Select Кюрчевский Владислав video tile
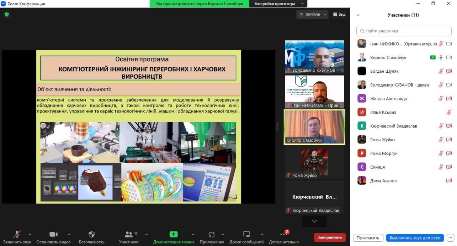The image size is (457, 246). point(314,197)
